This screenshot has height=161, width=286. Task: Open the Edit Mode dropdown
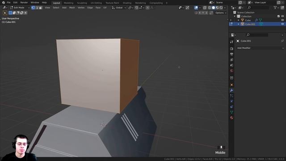point(20,8)
